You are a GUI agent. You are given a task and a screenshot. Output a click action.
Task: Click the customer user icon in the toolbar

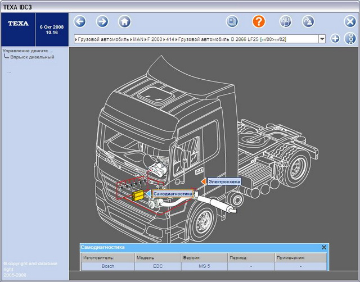point(308,21)
